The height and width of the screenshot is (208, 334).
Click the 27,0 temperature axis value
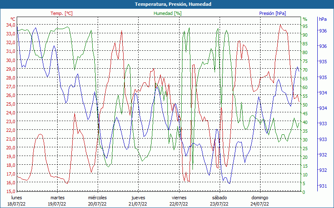(10, 87)
